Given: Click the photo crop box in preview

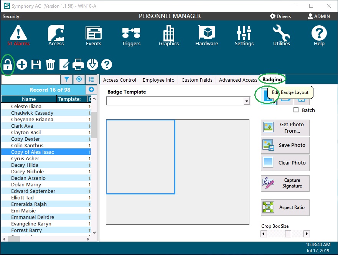Looking at the screenshot, I should tap(140, 157).
